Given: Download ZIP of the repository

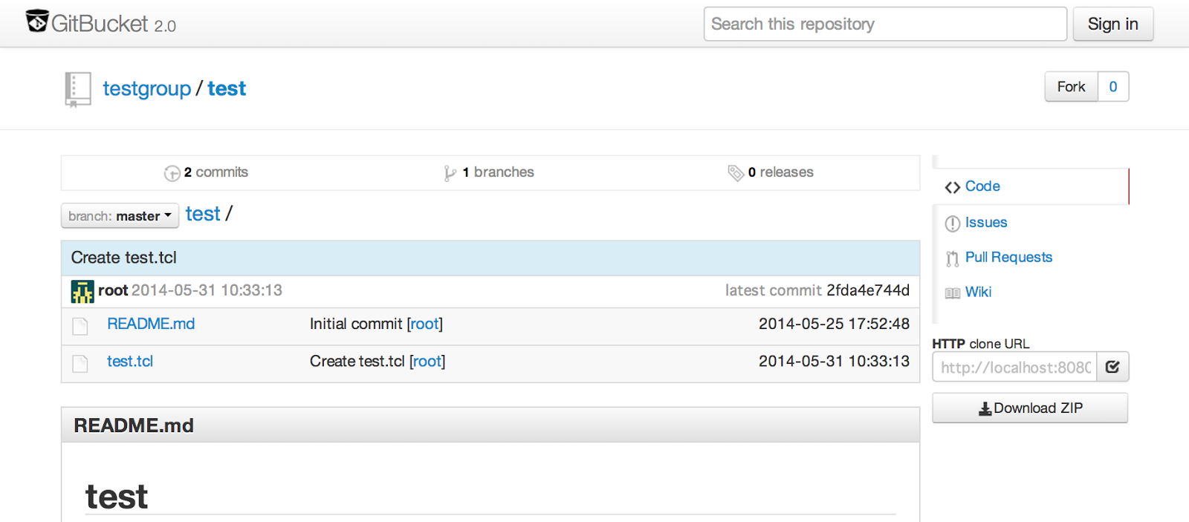Looking at the screenshot, I should click(1030, 408).
